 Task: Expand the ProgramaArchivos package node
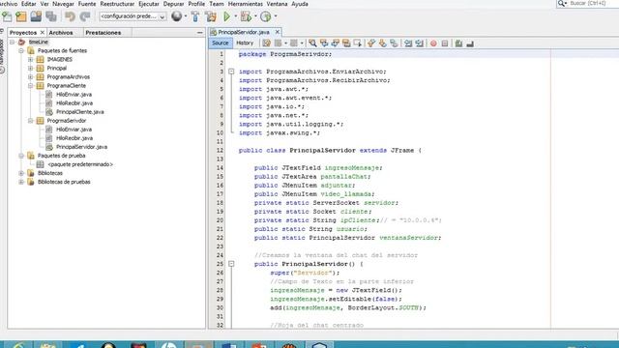31,77
